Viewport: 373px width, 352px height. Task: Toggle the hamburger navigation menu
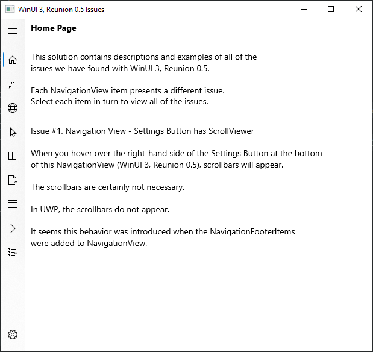point(13,31)
